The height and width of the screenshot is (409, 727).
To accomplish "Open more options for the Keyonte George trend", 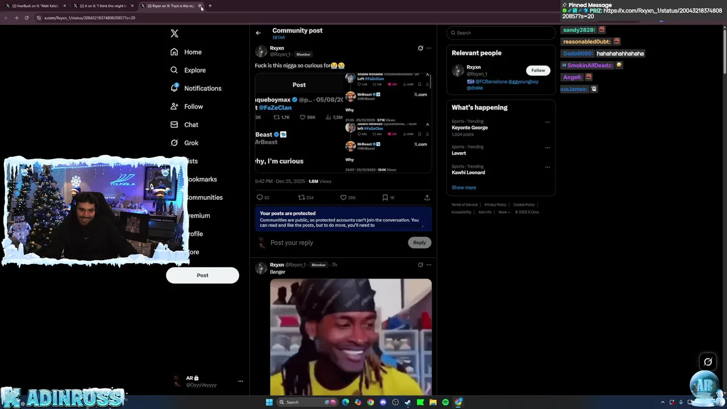I will point(548,122).
